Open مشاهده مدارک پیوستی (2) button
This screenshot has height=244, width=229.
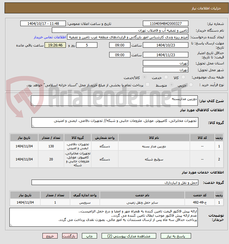coord(129,236)
